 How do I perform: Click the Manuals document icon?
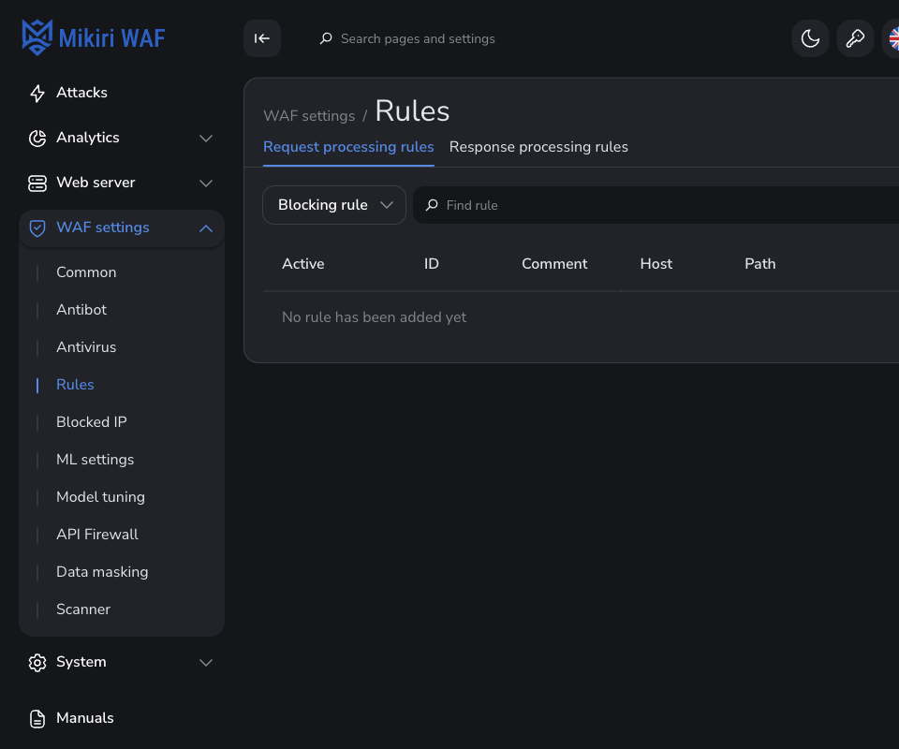(x=37, y=719)
